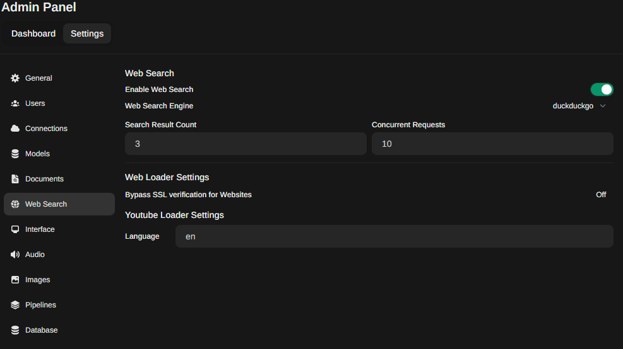
Task: Expand the Web Search Engine chevron
Action: tap(603, 106)
